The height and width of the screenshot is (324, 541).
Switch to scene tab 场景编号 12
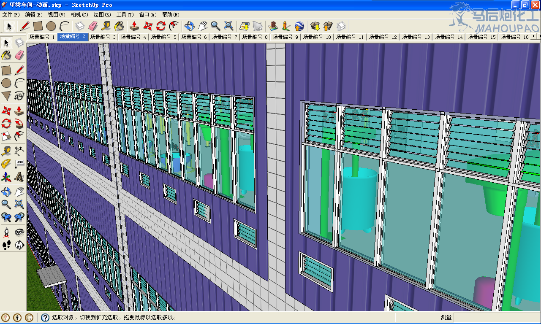click(383, 37)
